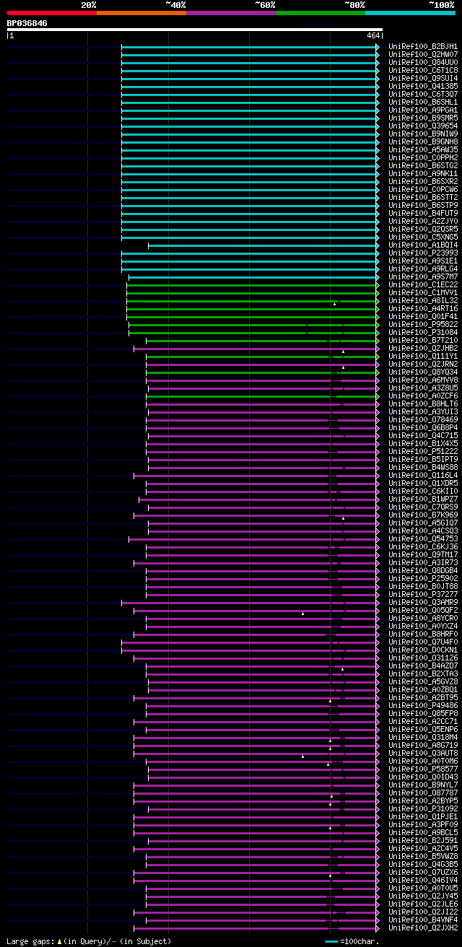Click label UniRef100_D0CKN1
The image size is (462, 947).
(x=423, y=650)
